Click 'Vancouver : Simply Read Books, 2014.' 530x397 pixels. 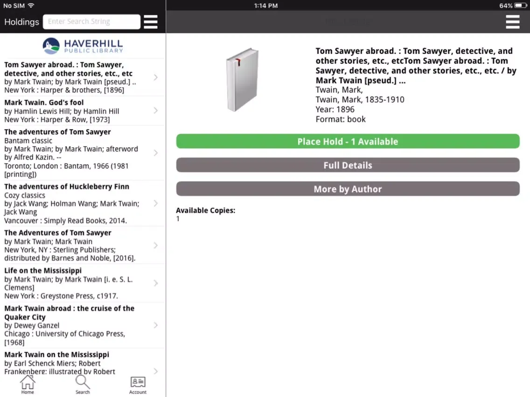click(x=66, y=220)
